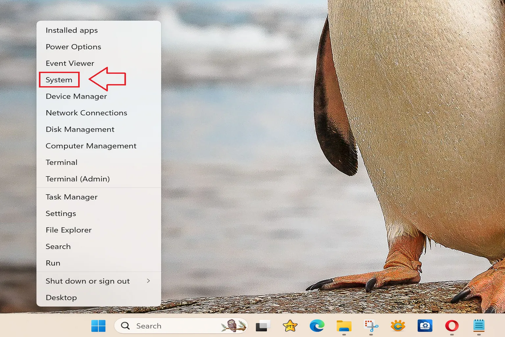The image size is (505, 337).
Task: Open the Windows Start button
Action: (98, 326)
